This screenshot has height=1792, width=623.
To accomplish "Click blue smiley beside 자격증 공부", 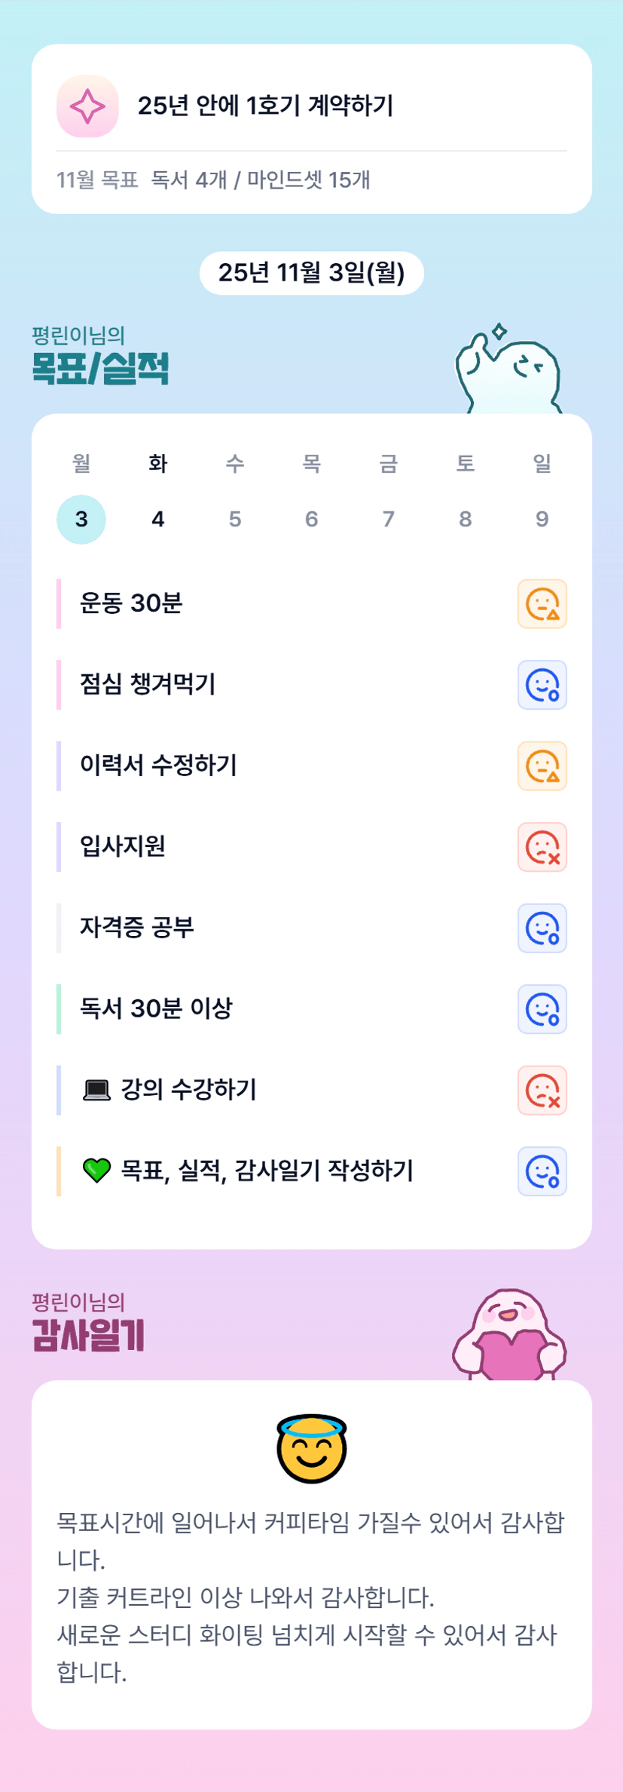I will tap(542, 928).
